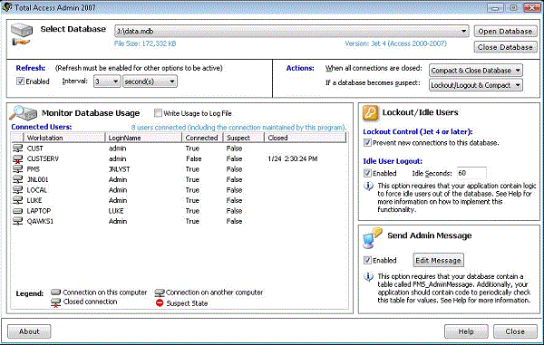Click the workstation icon for CUST
This screenshot has width=544, height=345.
(x=18, y=149)
